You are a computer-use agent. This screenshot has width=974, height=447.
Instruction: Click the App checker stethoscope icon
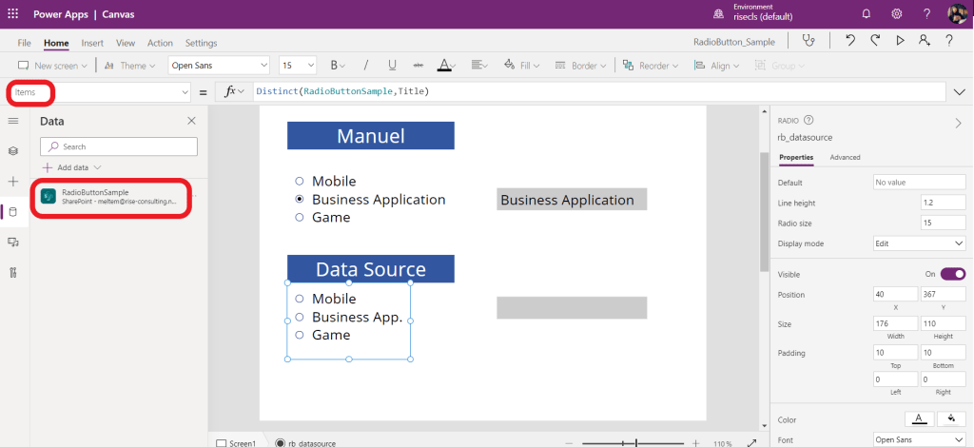click(808, 41)
